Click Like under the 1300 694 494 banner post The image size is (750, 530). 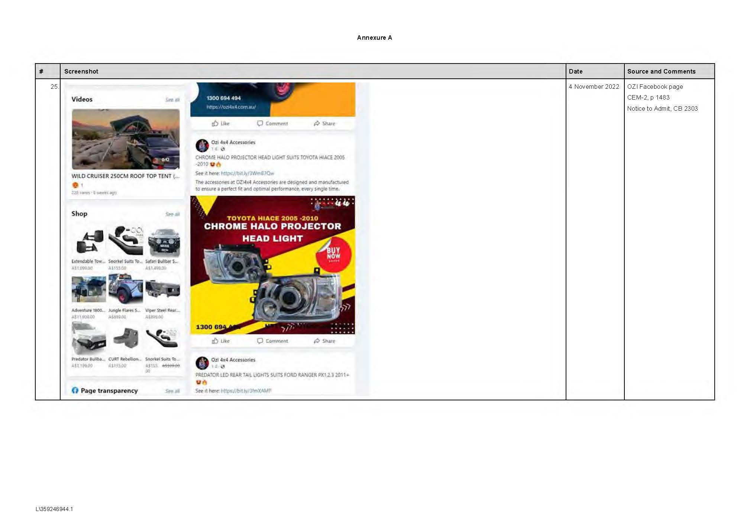click(x=221, y=123)
